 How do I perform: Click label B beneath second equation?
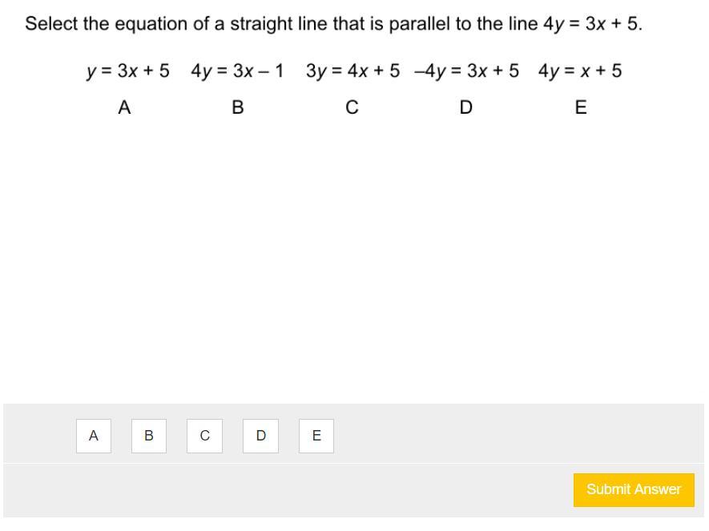(x=238, y=107)
